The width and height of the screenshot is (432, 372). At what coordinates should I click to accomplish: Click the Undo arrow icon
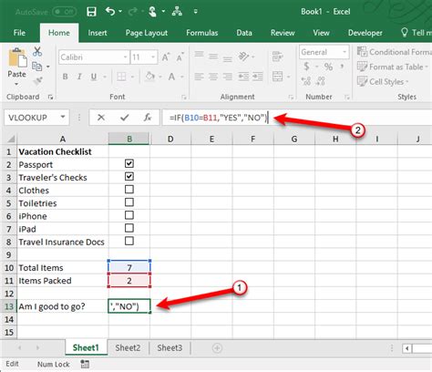[x=110, y=11]
